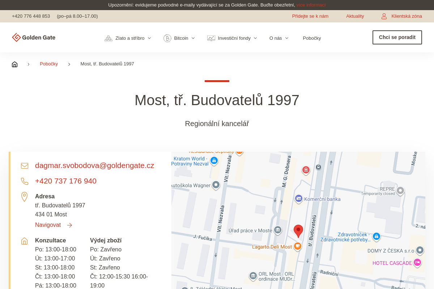Open Aktuality in top bar
Image resolution: width=434 pixels, height=289 pixels.
tap(355, 16)
